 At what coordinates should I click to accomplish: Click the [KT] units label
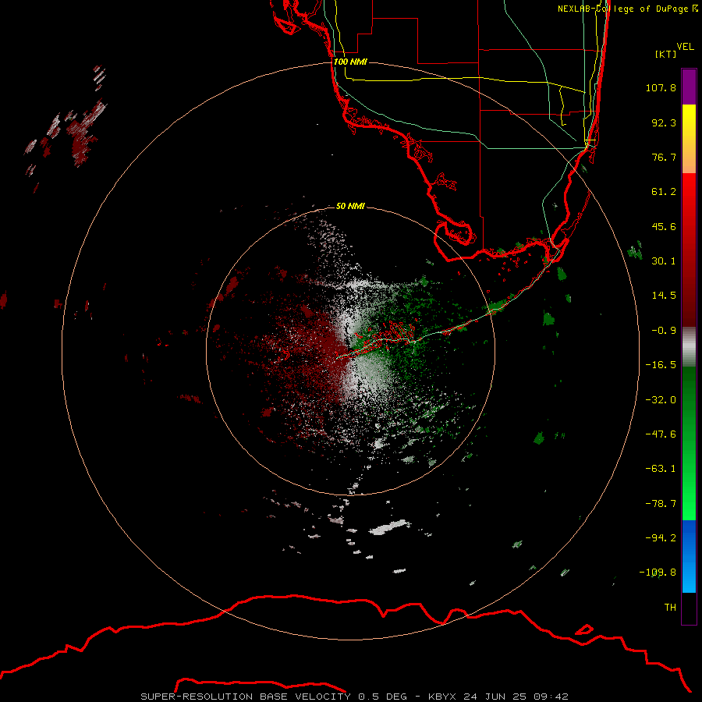click(x=666, y=54)
